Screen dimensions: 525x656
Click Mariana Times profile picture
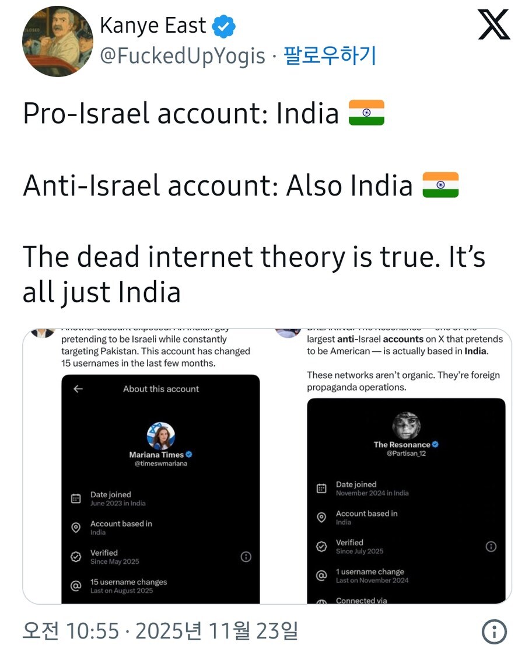coord(160,436)
